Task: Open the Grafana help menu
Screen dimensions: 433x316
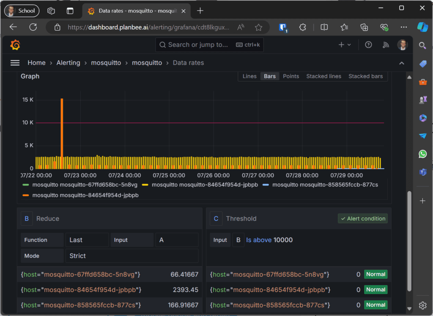Action: click(x=368, y=45)
